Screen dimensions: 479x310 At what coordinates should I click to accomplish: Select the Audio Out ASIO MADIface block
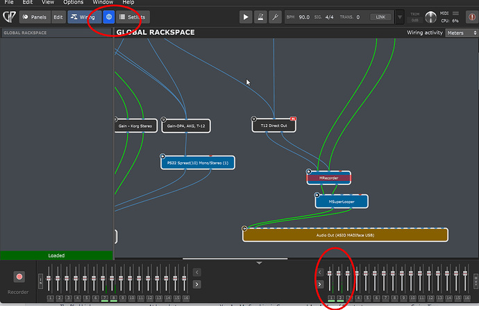345,235
